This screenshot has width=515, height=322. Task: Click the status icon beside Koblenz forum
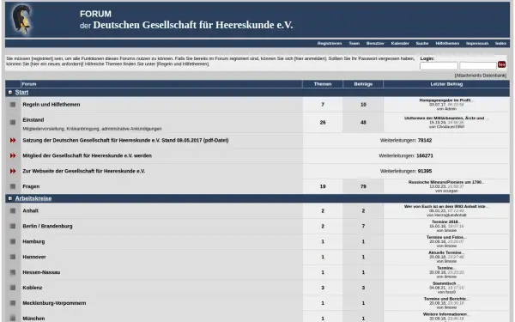click(13, 288)
